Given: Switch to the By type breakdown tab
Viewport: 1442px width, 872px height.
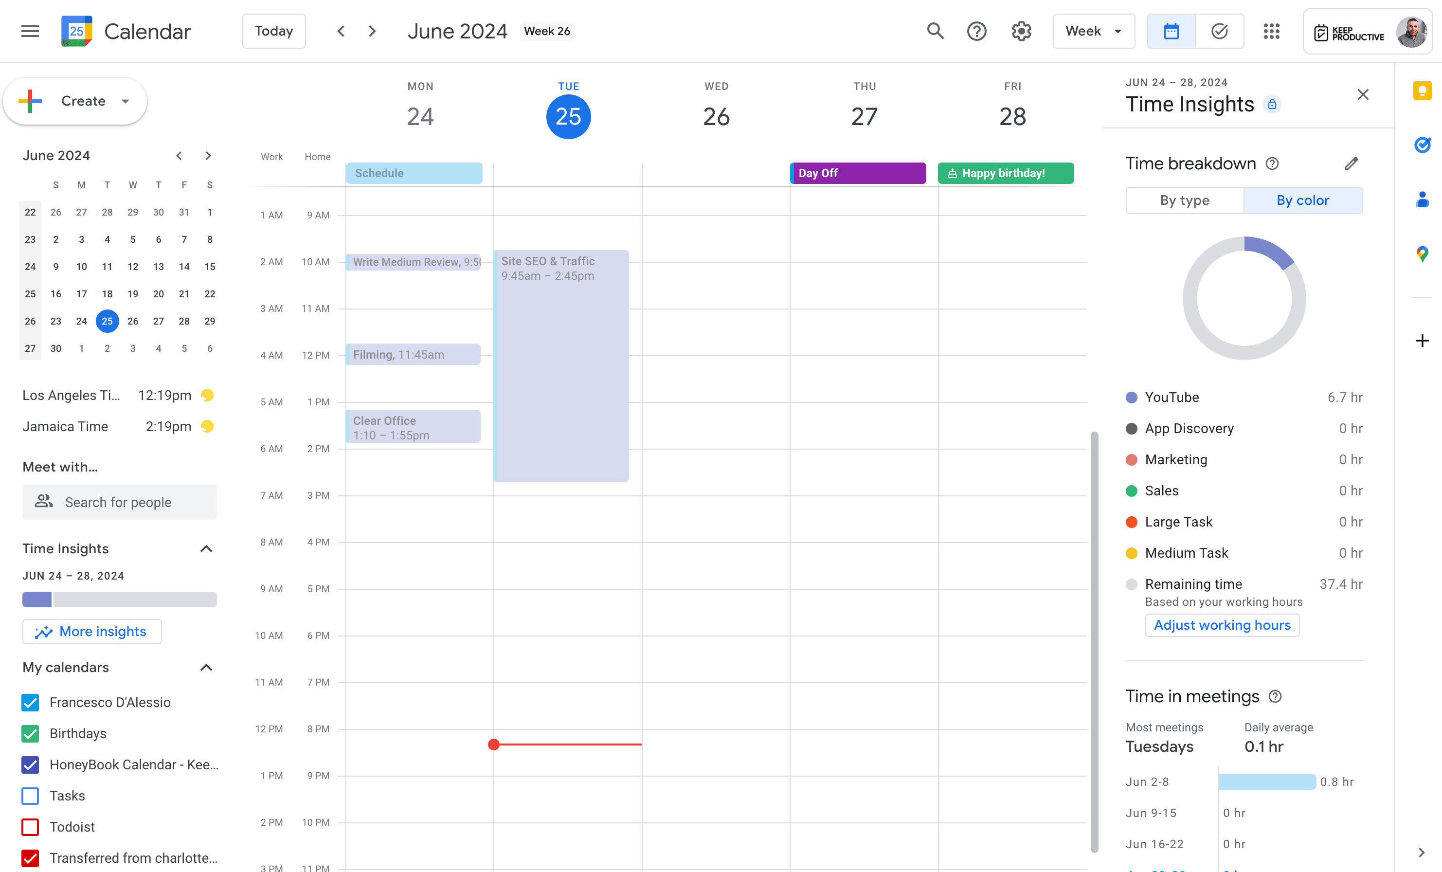Looking at the screenshot, I should point(1185,200).
